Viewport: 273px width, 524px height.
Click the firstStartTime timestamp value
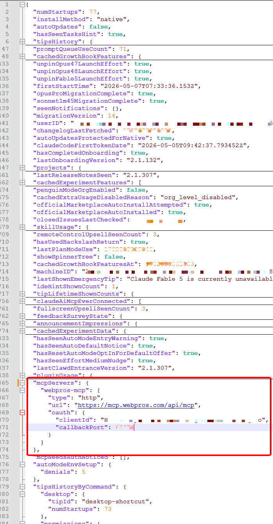(x=150, y=86)
